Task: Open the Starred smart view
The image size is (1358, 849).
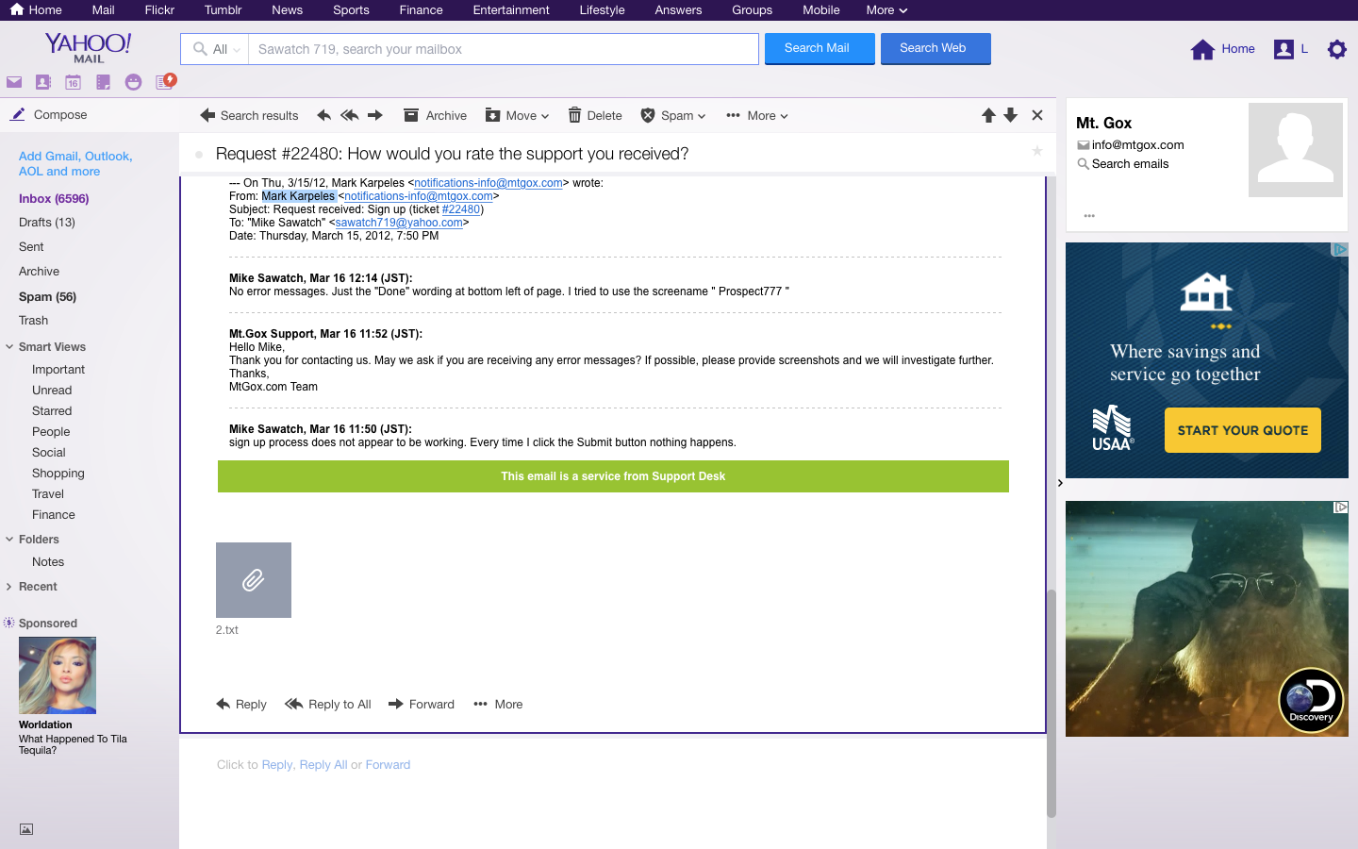Action: pos(52,411)
